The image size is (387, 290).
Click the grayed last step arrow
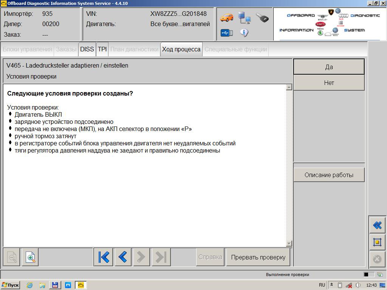pyautogui.click(x=161, y=257)
